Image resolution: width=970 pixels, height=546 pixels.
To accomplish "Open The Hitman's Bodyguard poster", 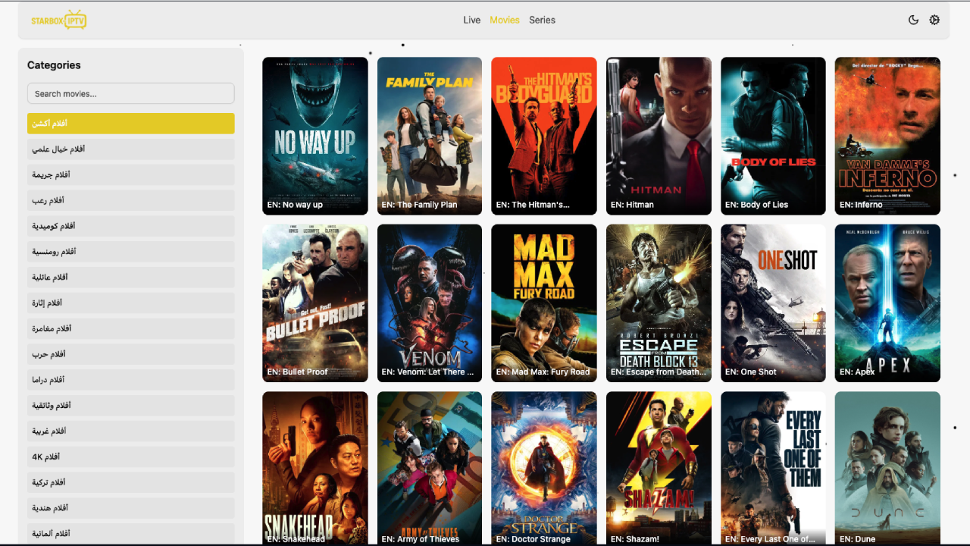I will point(544,136).
